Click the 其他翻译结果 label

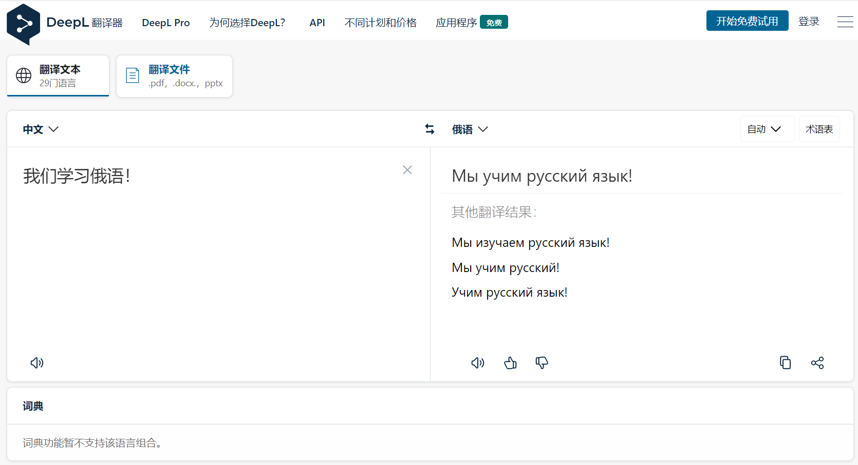click(494, 212)
